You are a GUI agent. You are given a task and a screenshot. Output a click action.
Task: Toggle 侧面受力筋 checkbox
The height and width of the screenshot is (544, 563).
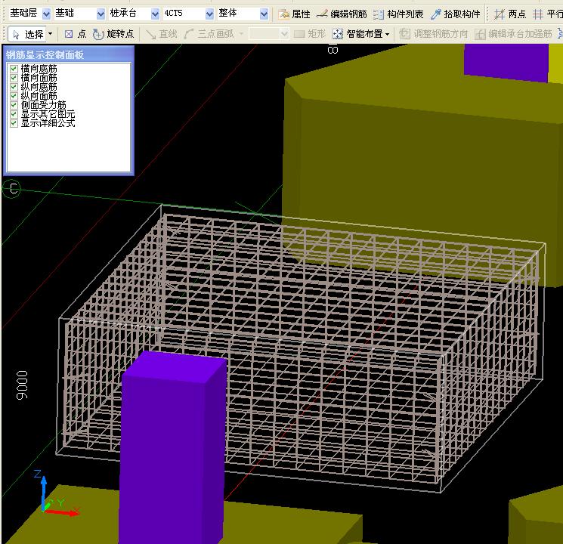(x=14, y=105)
